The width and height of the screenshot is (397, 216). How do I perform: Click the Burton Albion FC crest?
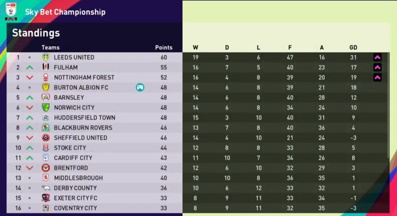(46, 87)
